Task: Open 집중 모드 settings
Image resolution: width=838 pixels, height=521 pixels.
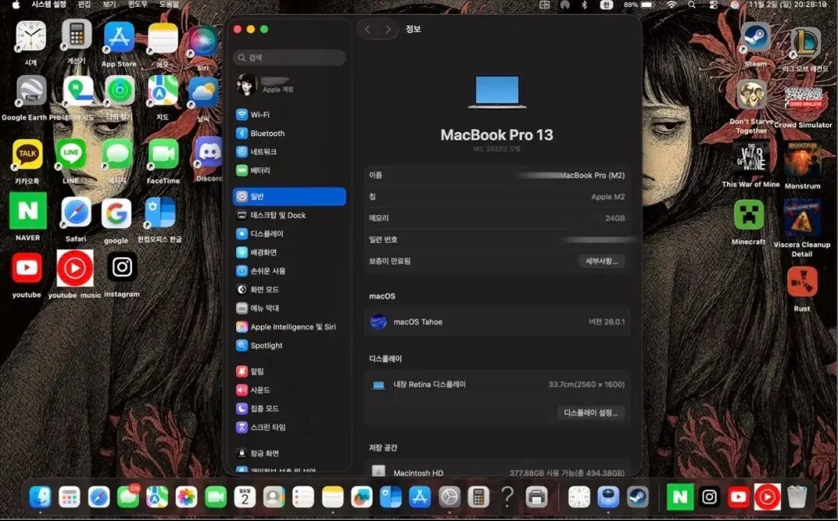Action: tap(289, 409)
